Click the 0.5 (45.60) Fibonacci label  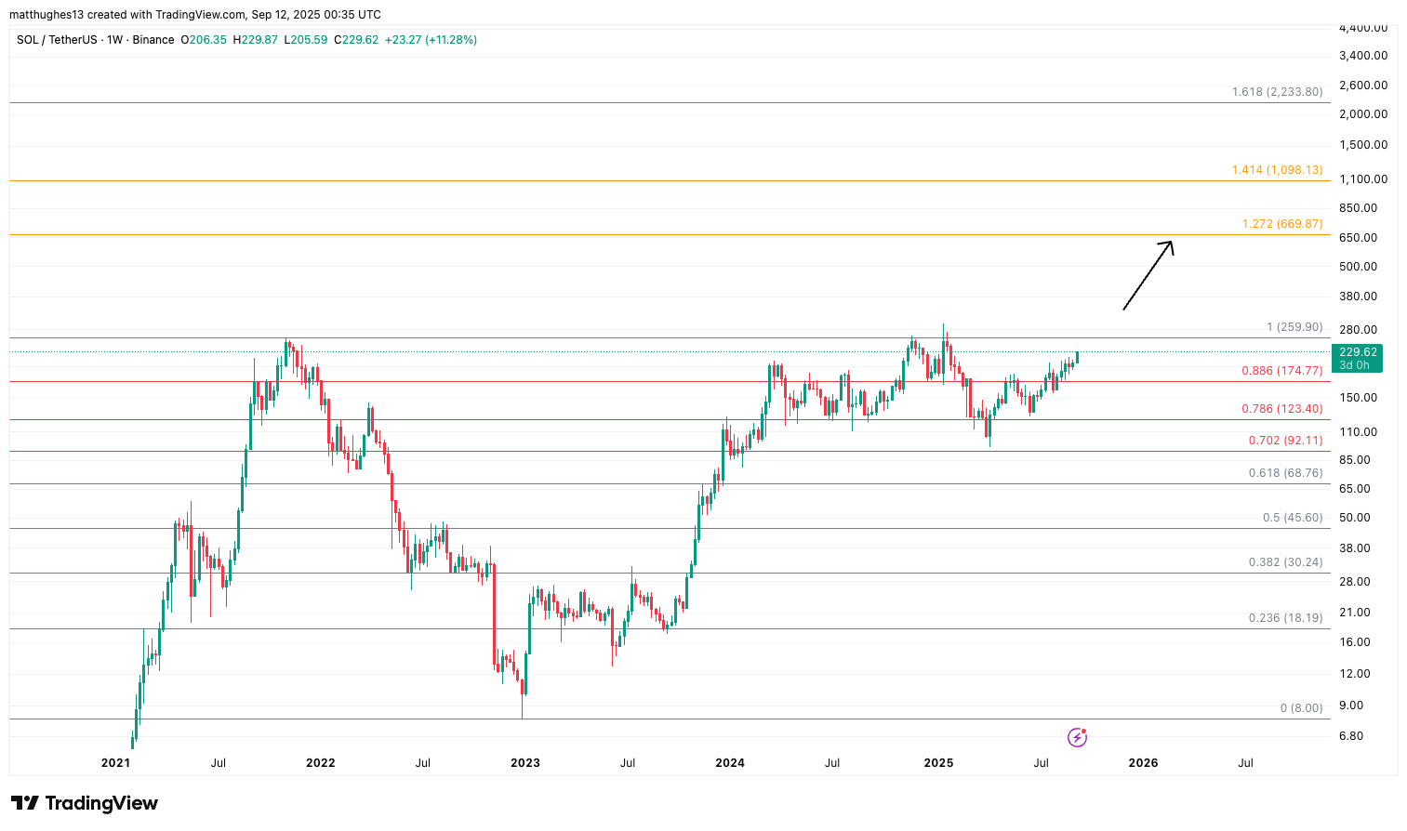[x=1293, y=518]
